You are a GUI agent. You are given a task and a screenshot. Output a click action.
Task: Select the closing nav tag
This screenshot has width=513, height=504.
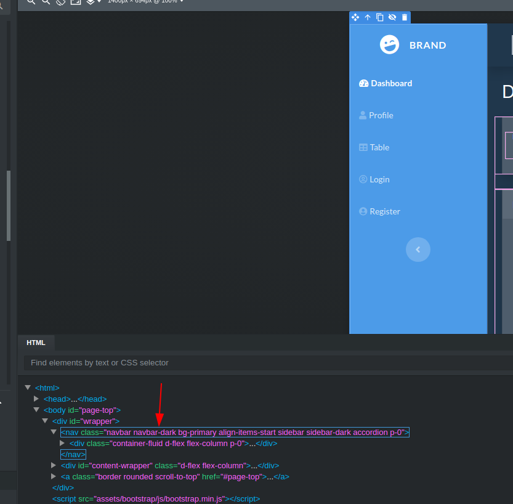[73, 455]
